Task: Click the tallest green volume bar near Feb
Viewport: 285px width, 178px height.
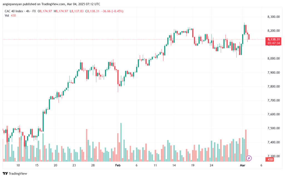Action: click(121, 142)
